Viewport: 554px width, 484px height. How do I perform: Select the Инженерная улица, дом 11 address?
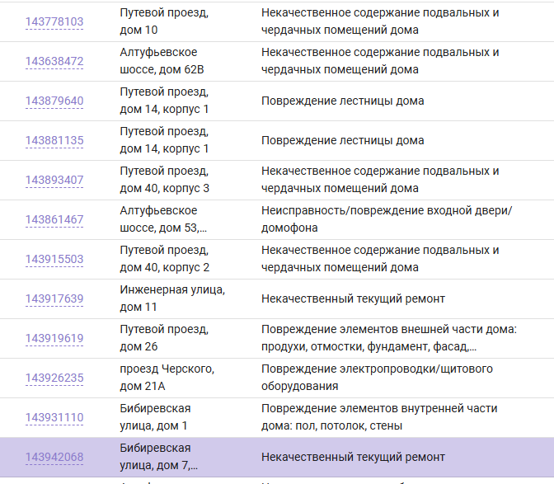click(x=172, y=299)
